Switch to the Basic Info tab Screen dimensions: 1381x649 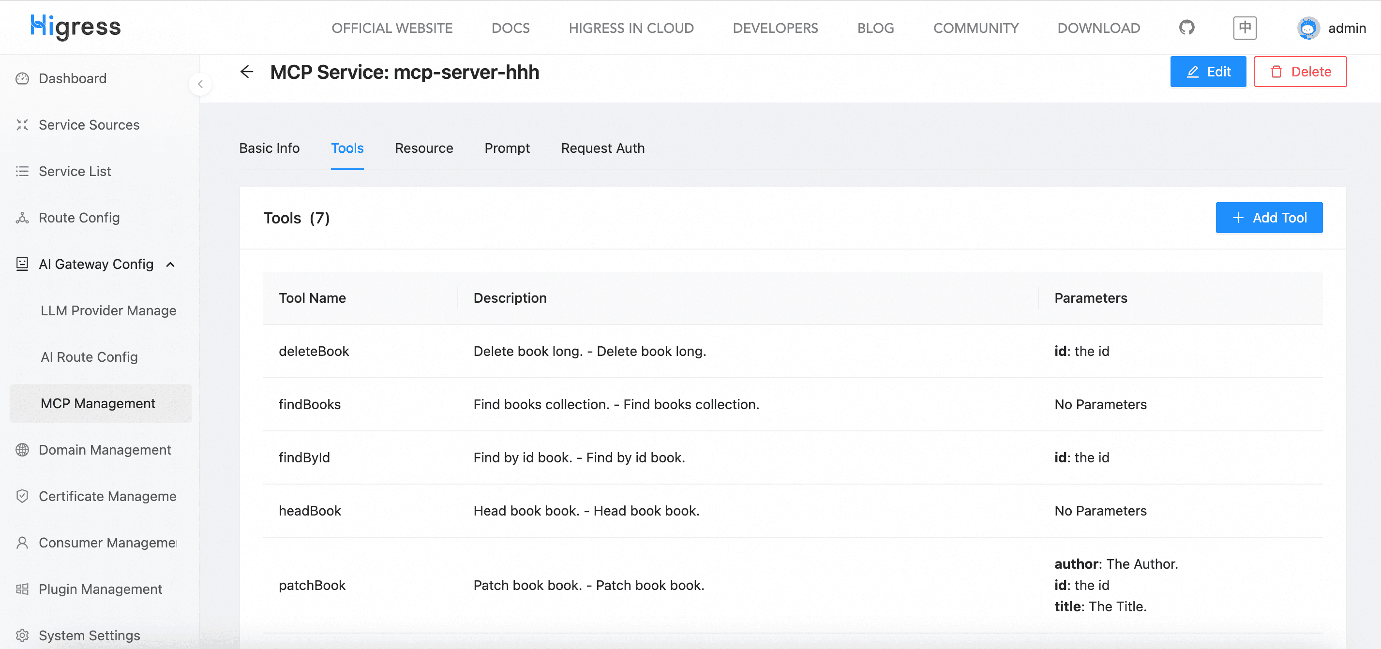[269, 148]
